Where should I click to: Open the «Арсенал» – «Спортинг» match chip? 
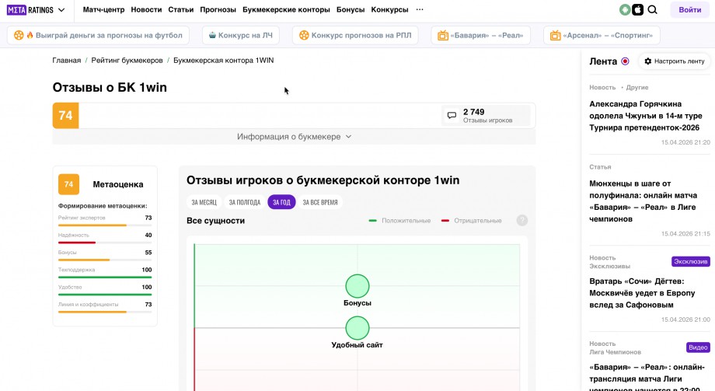pyautogui.click(x=602, y=35)
